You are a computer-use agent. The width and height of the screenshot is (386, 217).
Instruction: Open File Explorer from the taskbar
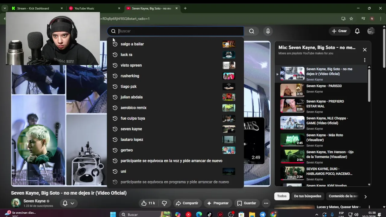(x=252, y=215)
